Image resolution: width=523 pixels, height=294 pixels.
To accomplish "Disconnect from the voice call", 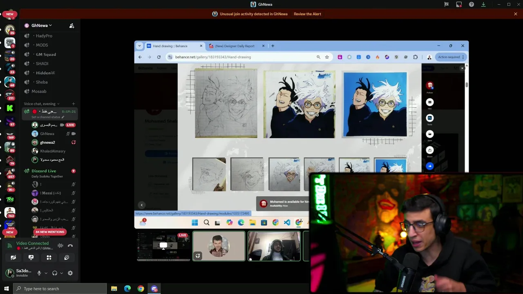I will tap(70, 245).
